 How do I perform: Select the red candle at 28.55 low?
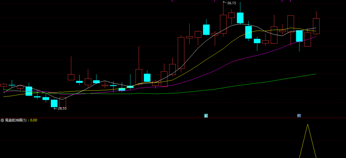(63, 103)
